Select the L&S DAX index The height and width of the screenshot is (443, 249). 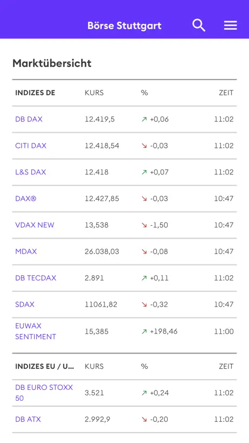pos(30,172)
